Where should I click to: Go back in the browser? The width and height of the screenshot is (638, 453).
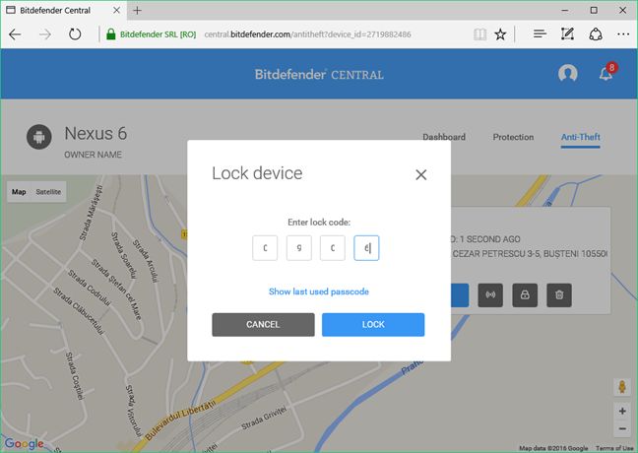pyautogui.click(x=15, y=34)
